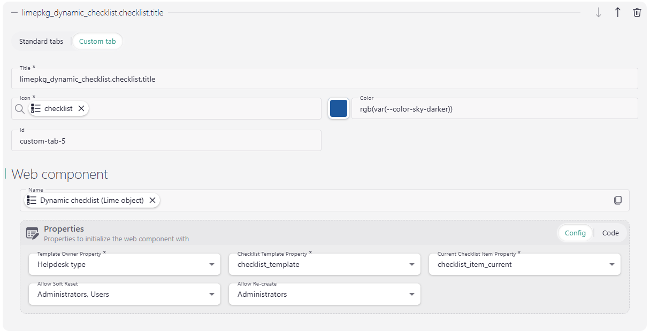Click the Properties section icon
650x332 pixels.
33,233
